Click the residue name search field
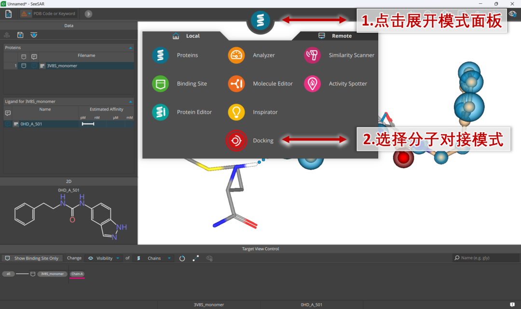 point(486,258)
